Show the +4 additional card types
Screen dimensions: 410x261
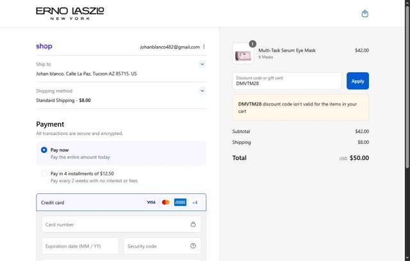[195, 202]
